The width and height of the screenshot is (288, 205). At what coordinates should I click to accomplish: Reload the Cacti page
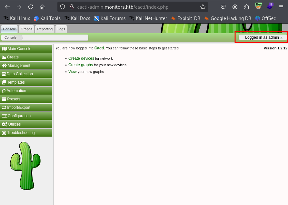(31, 7)
